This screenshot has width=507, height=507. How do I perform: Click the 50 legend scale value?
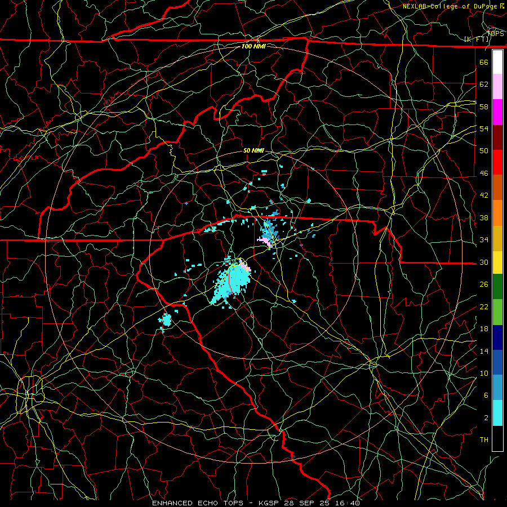pyautogui.click(x=484, y=151)
